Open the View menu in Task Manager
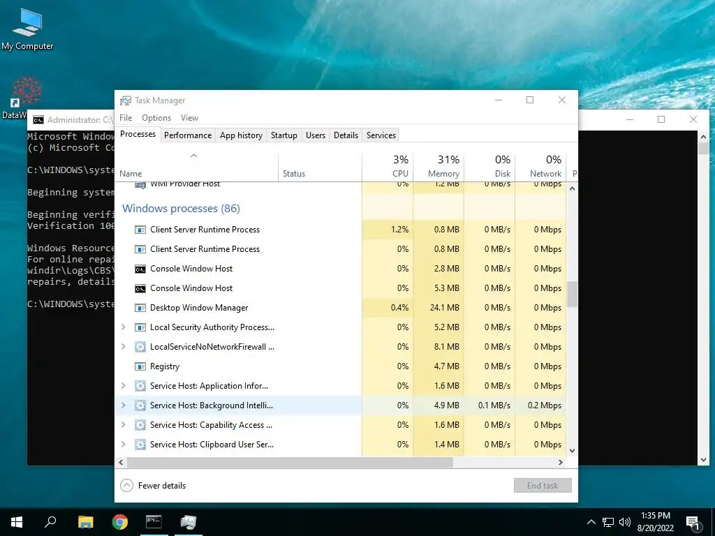 [189, 118]
